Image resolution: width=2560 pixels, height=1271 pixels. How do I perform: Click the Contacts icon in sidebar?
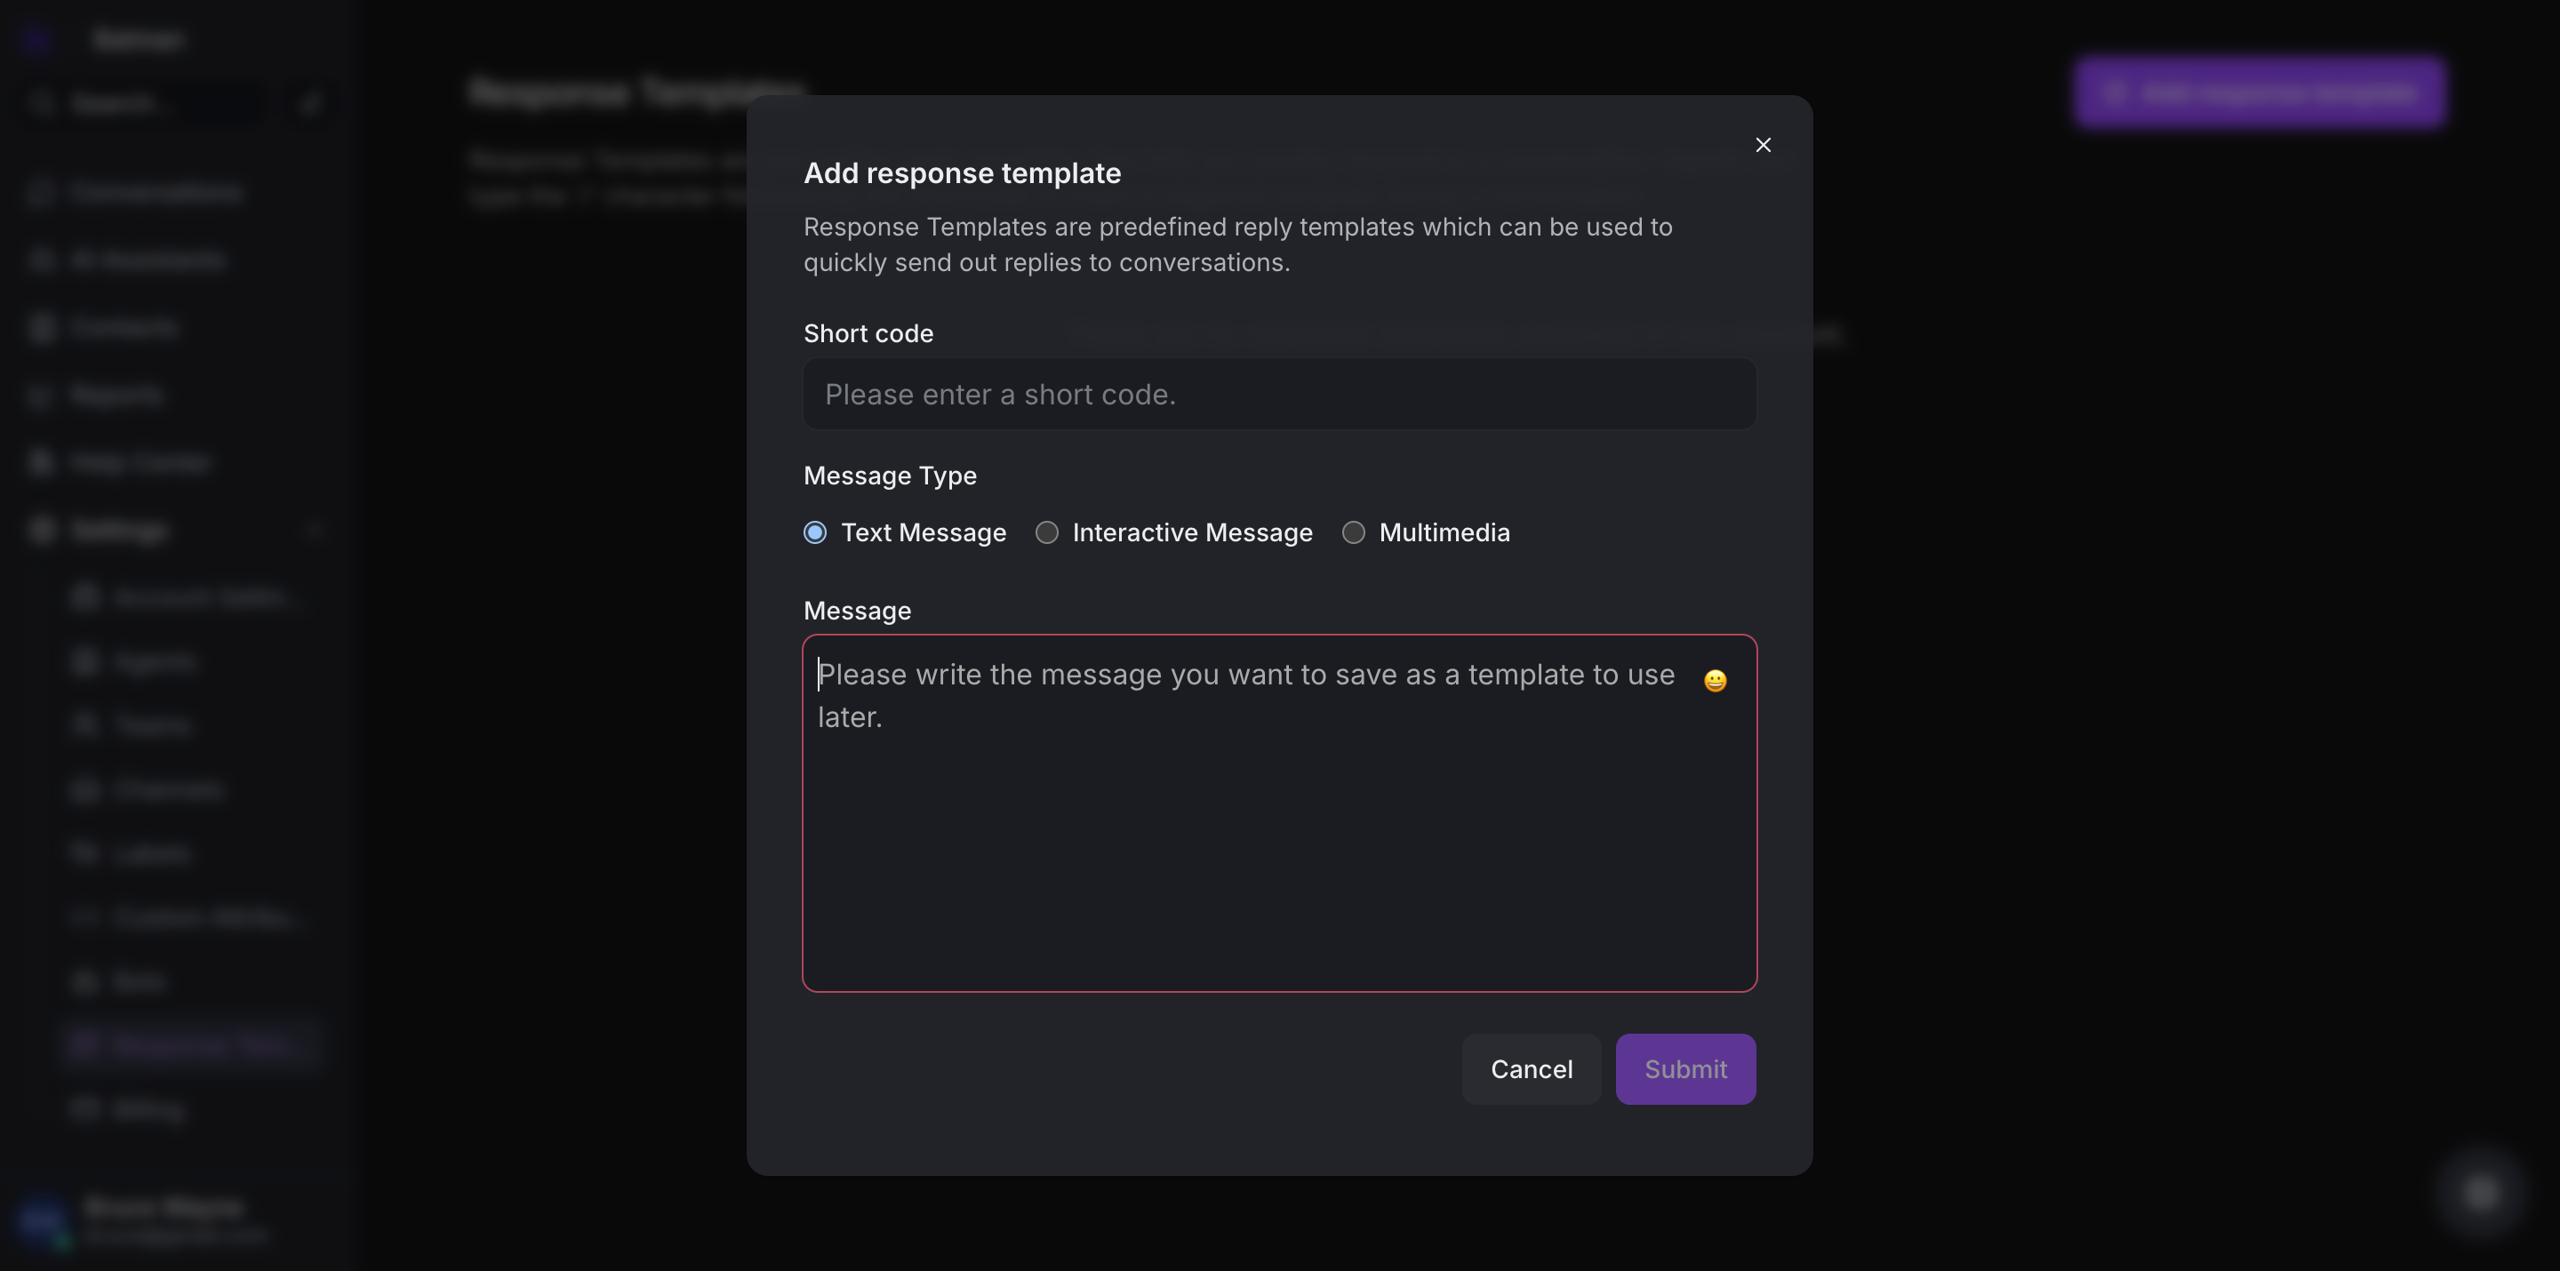click(41, 328)
